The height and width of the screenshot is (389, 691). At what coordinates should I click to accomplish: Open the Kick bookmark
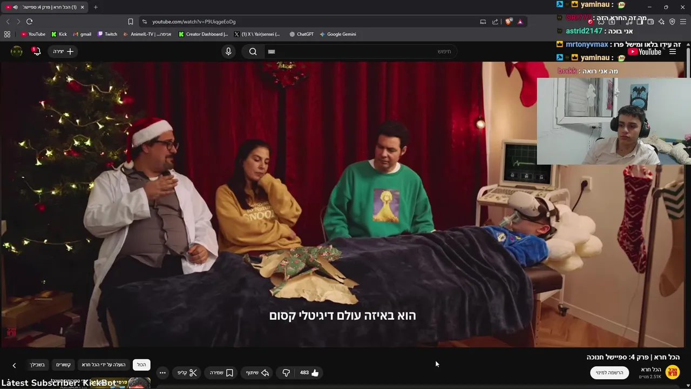(59, 34)
